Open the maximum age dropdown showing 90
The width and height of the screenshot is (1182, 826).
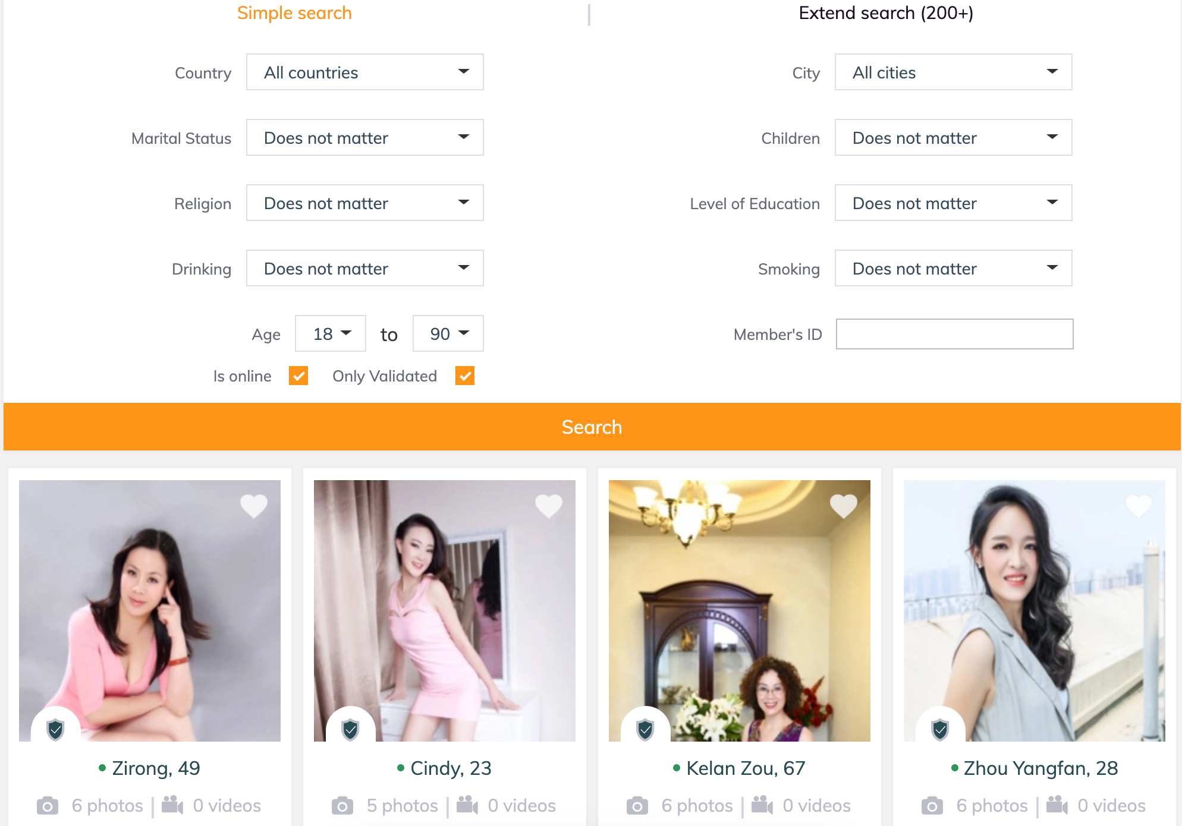[448, 333]
